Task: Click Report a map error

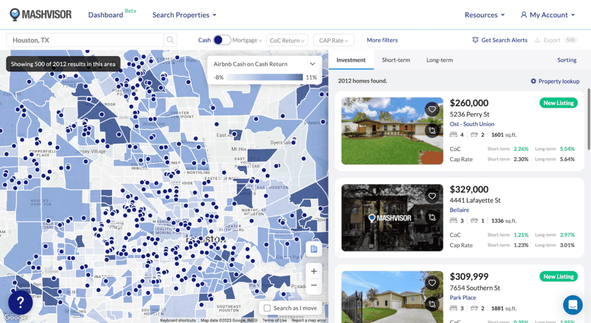Action: pos(309,320)
